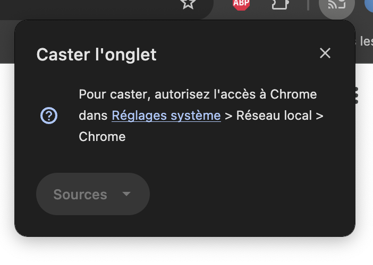
Task: Click the "dans" word before the link
Action: point(93,116)
